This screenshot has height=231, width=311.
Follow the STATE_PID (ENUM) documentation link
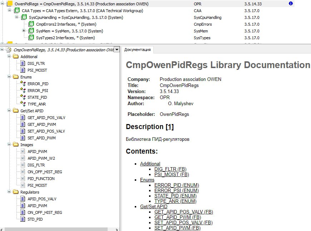coord(175,196)
